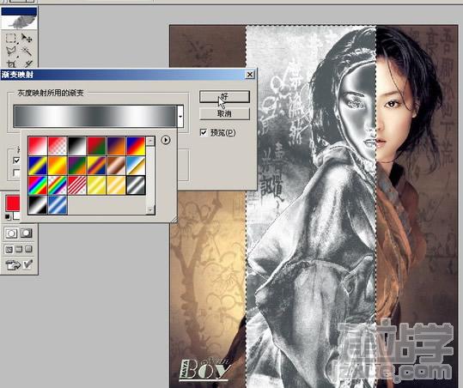The height and width of the screenshot is (388, 463).
Task: Click the Photoshop feather logo in toolbox
Action: [x=20, y=21]
